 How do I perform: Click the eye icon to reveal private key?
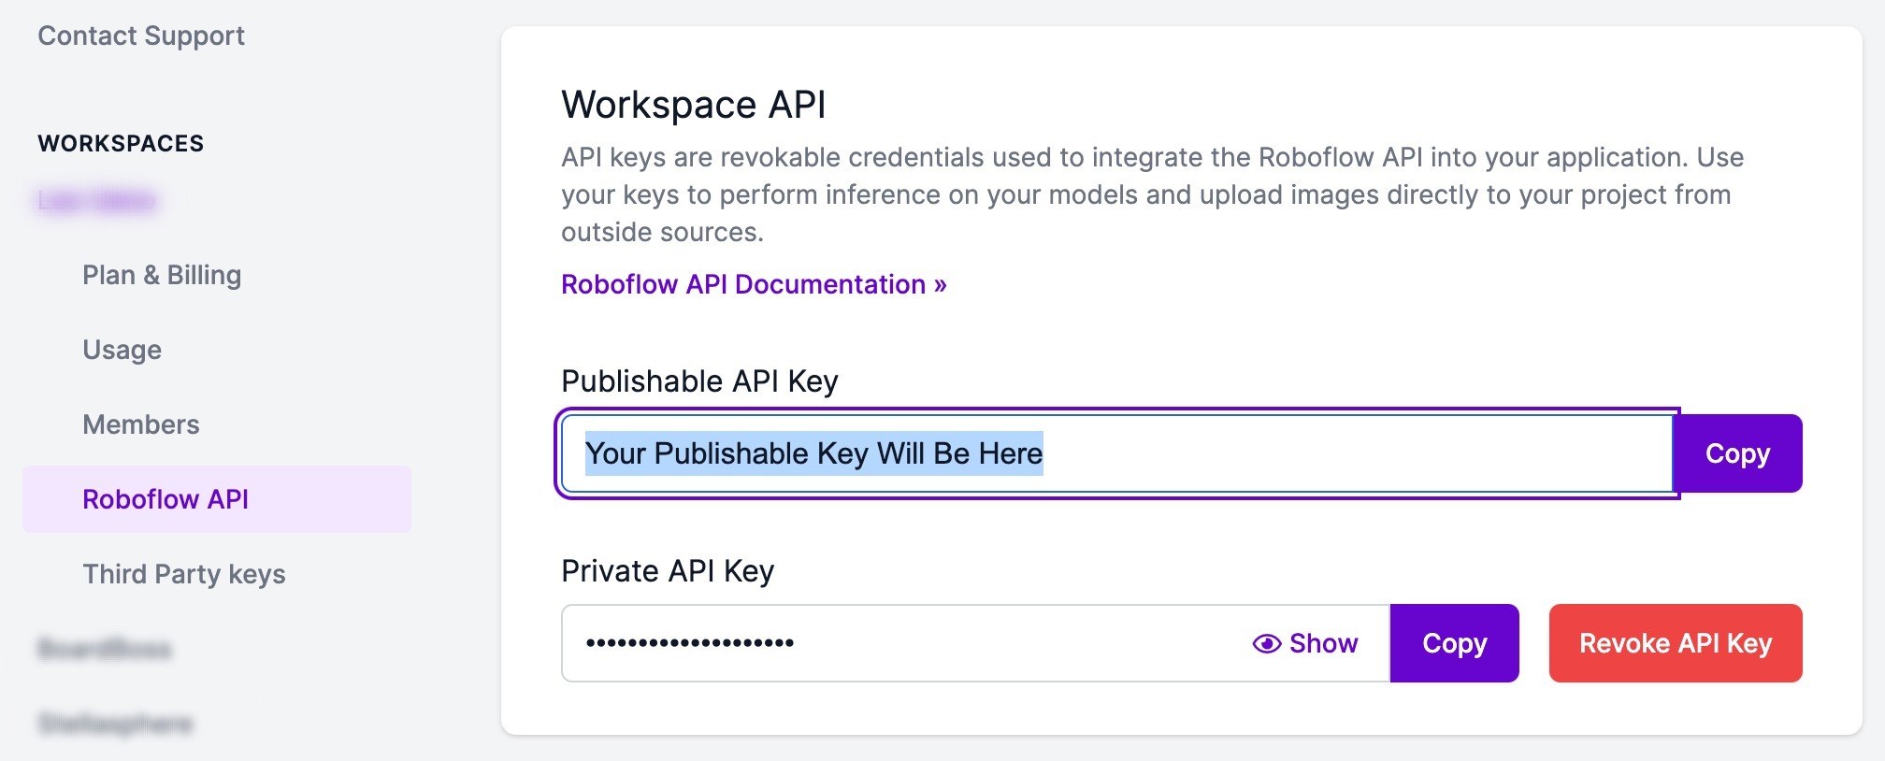pos(1267,643)
